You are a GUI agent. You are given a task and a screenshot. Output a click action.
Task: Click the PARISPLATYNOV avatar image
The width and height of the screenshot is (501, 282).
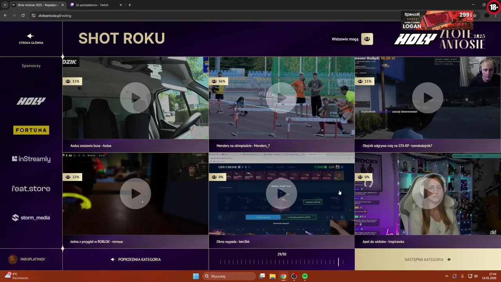pos(13,259)
